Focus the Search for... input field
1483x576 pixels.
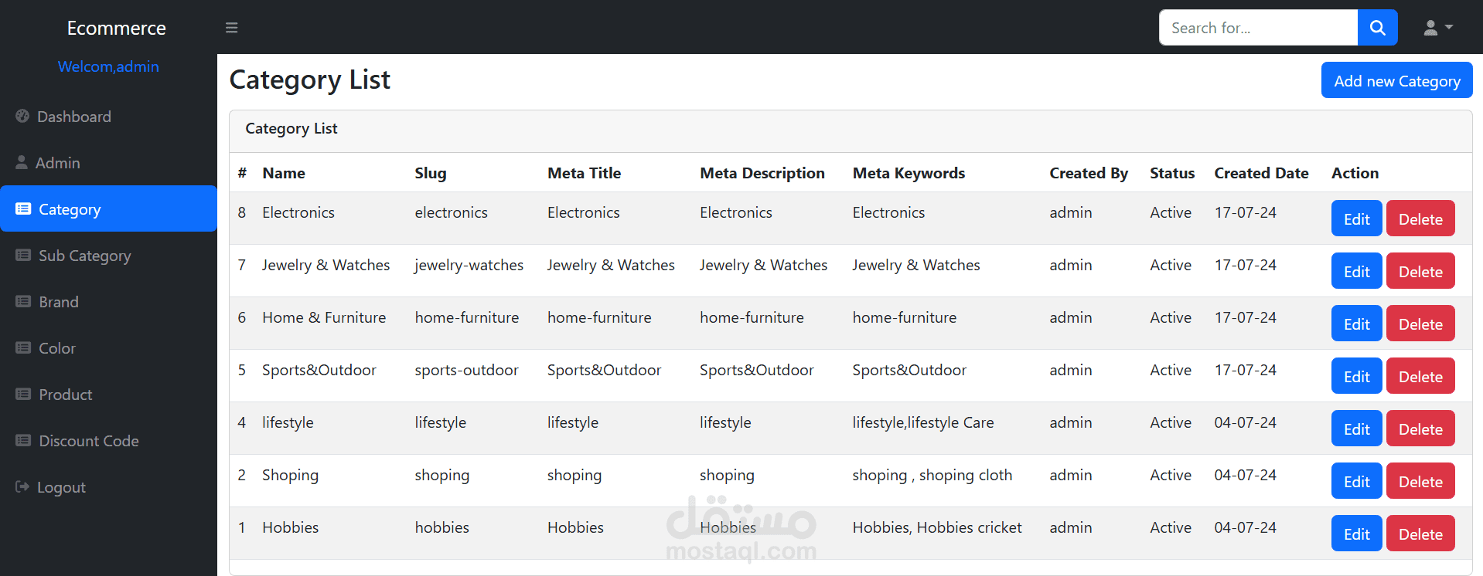click(1257, 28)
